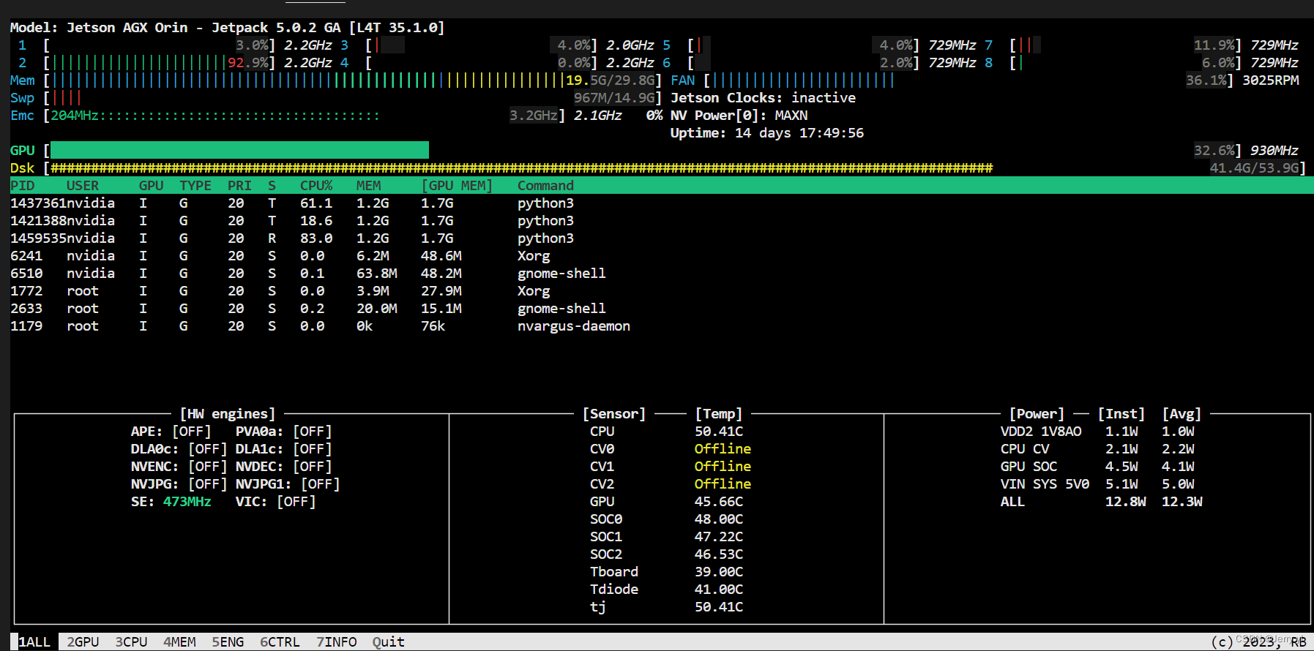
Task: Click the PID column header
Action: tap(22, 185)
